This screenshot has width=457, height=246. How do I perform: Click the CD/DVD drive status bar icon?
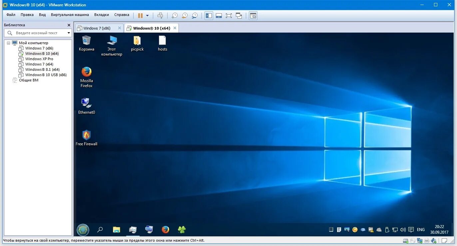412,241
